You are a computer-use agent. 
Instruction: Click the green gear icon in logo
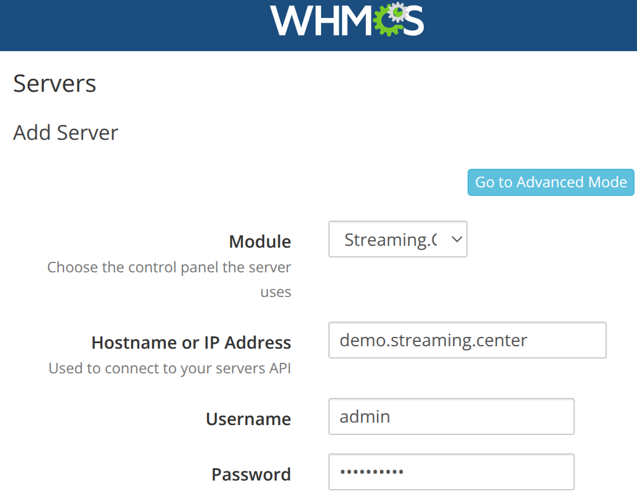pos(389,21)
